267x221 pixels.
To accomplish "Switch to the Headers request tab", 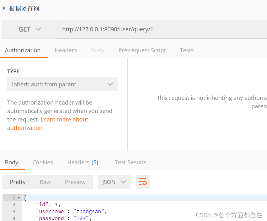I will pyautogui.click(x=66, y=50).
